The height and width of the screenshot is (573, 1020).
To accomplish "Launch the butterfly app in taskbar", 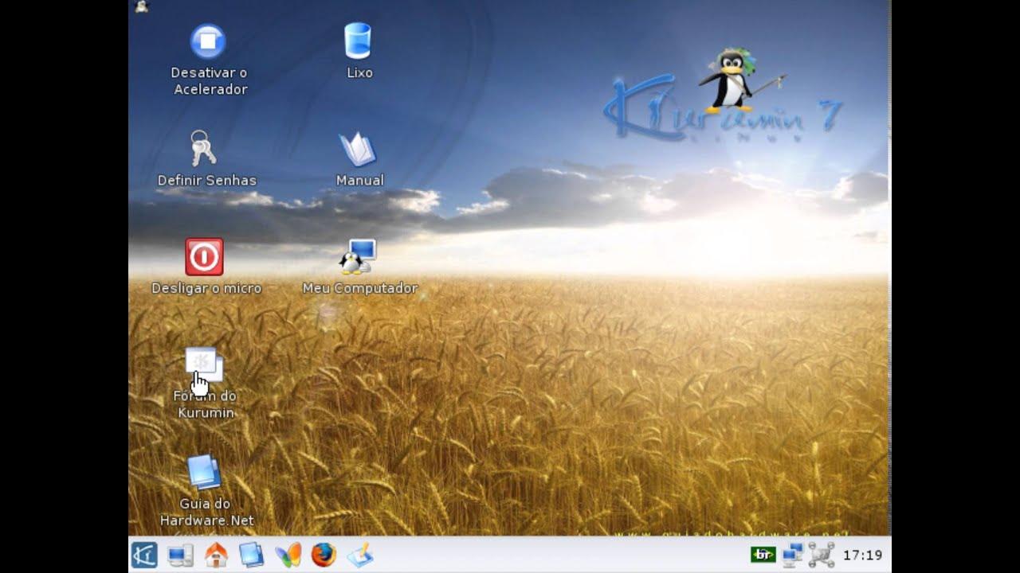I will 288,555.
